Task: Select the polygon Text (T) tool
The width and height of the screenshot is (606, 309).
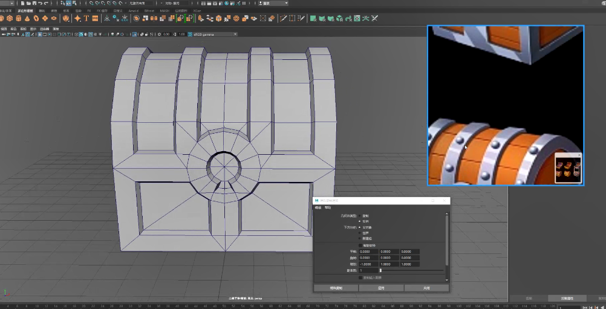Action: 86,18
